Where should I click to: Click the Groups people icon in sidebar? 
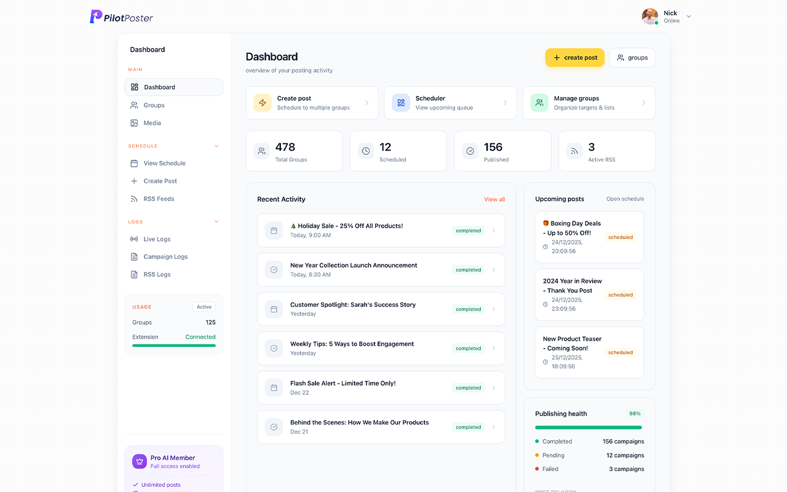[134, 105]
